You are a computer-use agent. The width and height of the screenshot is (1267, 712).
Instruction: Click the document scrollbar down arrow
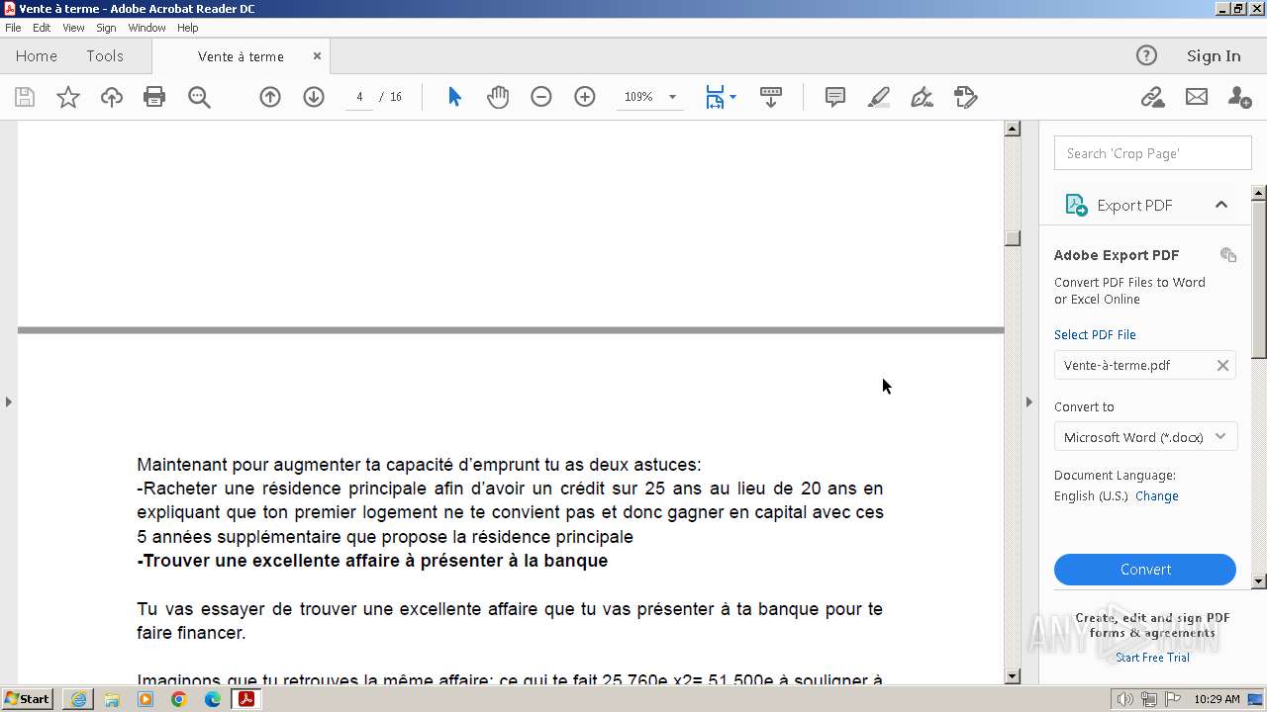click(x=1012, y=676)
